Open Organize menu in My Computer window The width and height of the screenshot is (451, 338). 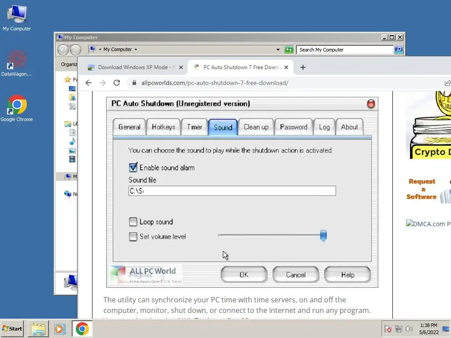69,64
